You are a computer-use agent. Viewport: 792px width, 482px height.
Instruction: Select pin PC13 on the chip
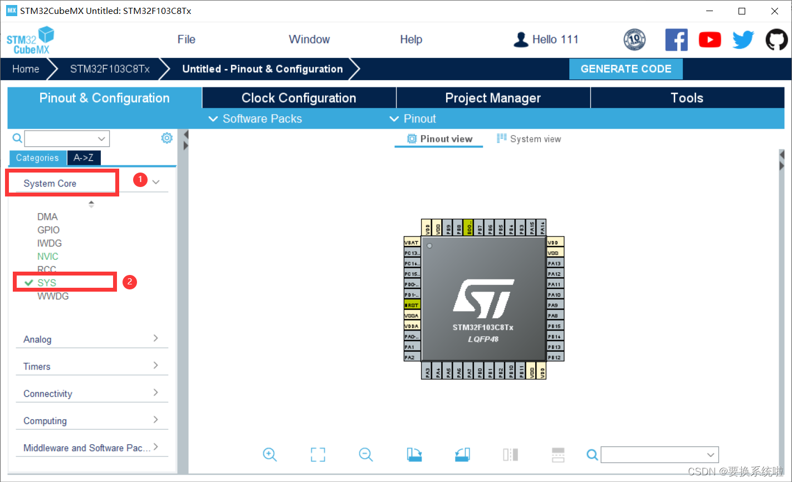(413, 252)
